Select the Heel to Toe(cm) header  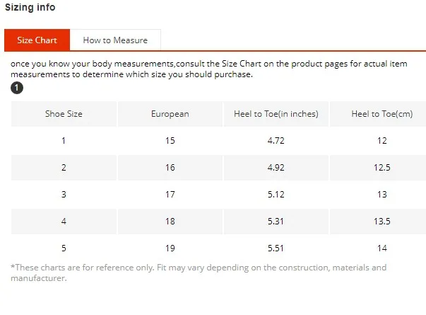(381, 114)
